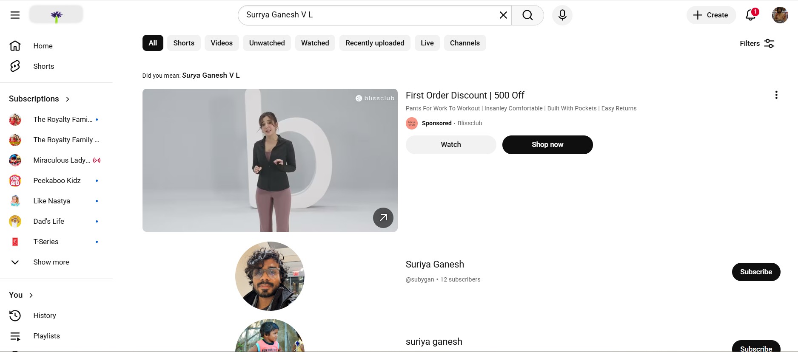
Task: Expand the You section chevron
Action: [x=31, y=295]
